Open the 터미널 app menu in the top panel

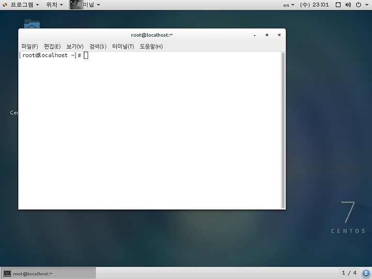(85, 5)
